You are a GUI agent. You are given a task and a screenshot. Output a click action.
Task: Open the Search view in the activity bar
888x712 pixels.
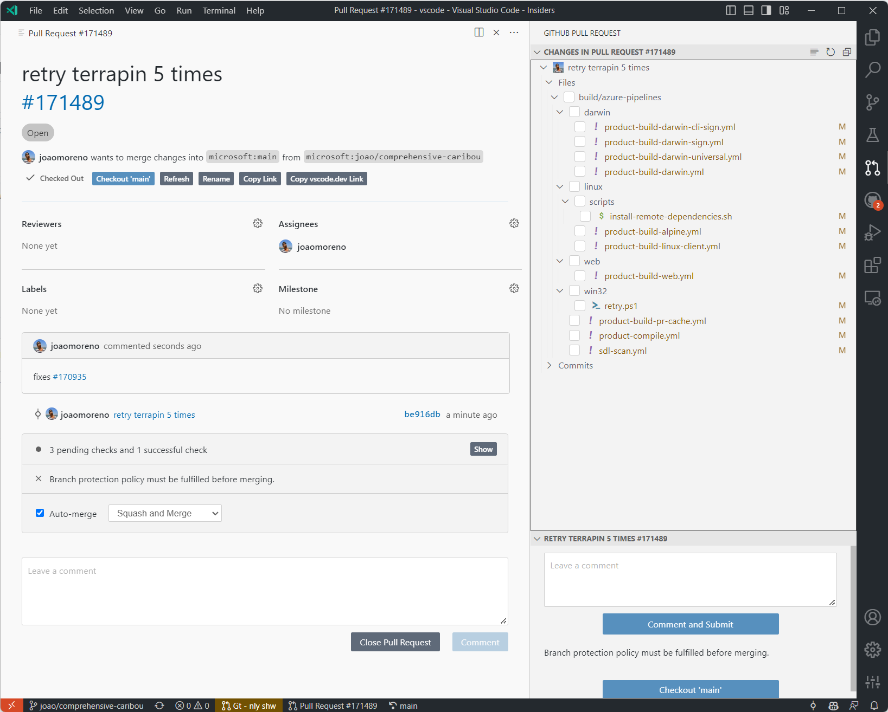click(872, 69)
